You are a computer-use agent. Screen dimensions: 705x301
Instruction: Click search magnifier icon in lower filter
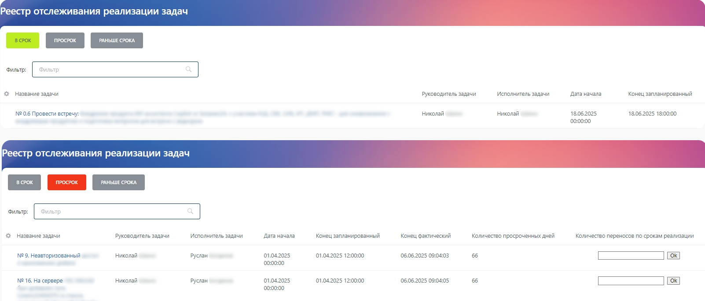(x=191, y=211)
